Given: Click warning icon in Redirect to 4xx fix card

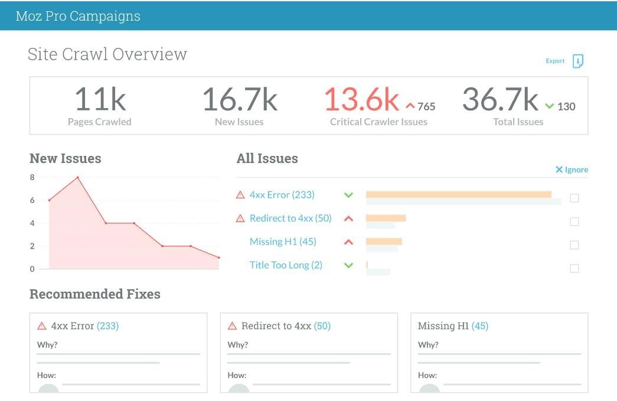Looking at the screenshot, I should pyautogui.click(x=232, y=326).
